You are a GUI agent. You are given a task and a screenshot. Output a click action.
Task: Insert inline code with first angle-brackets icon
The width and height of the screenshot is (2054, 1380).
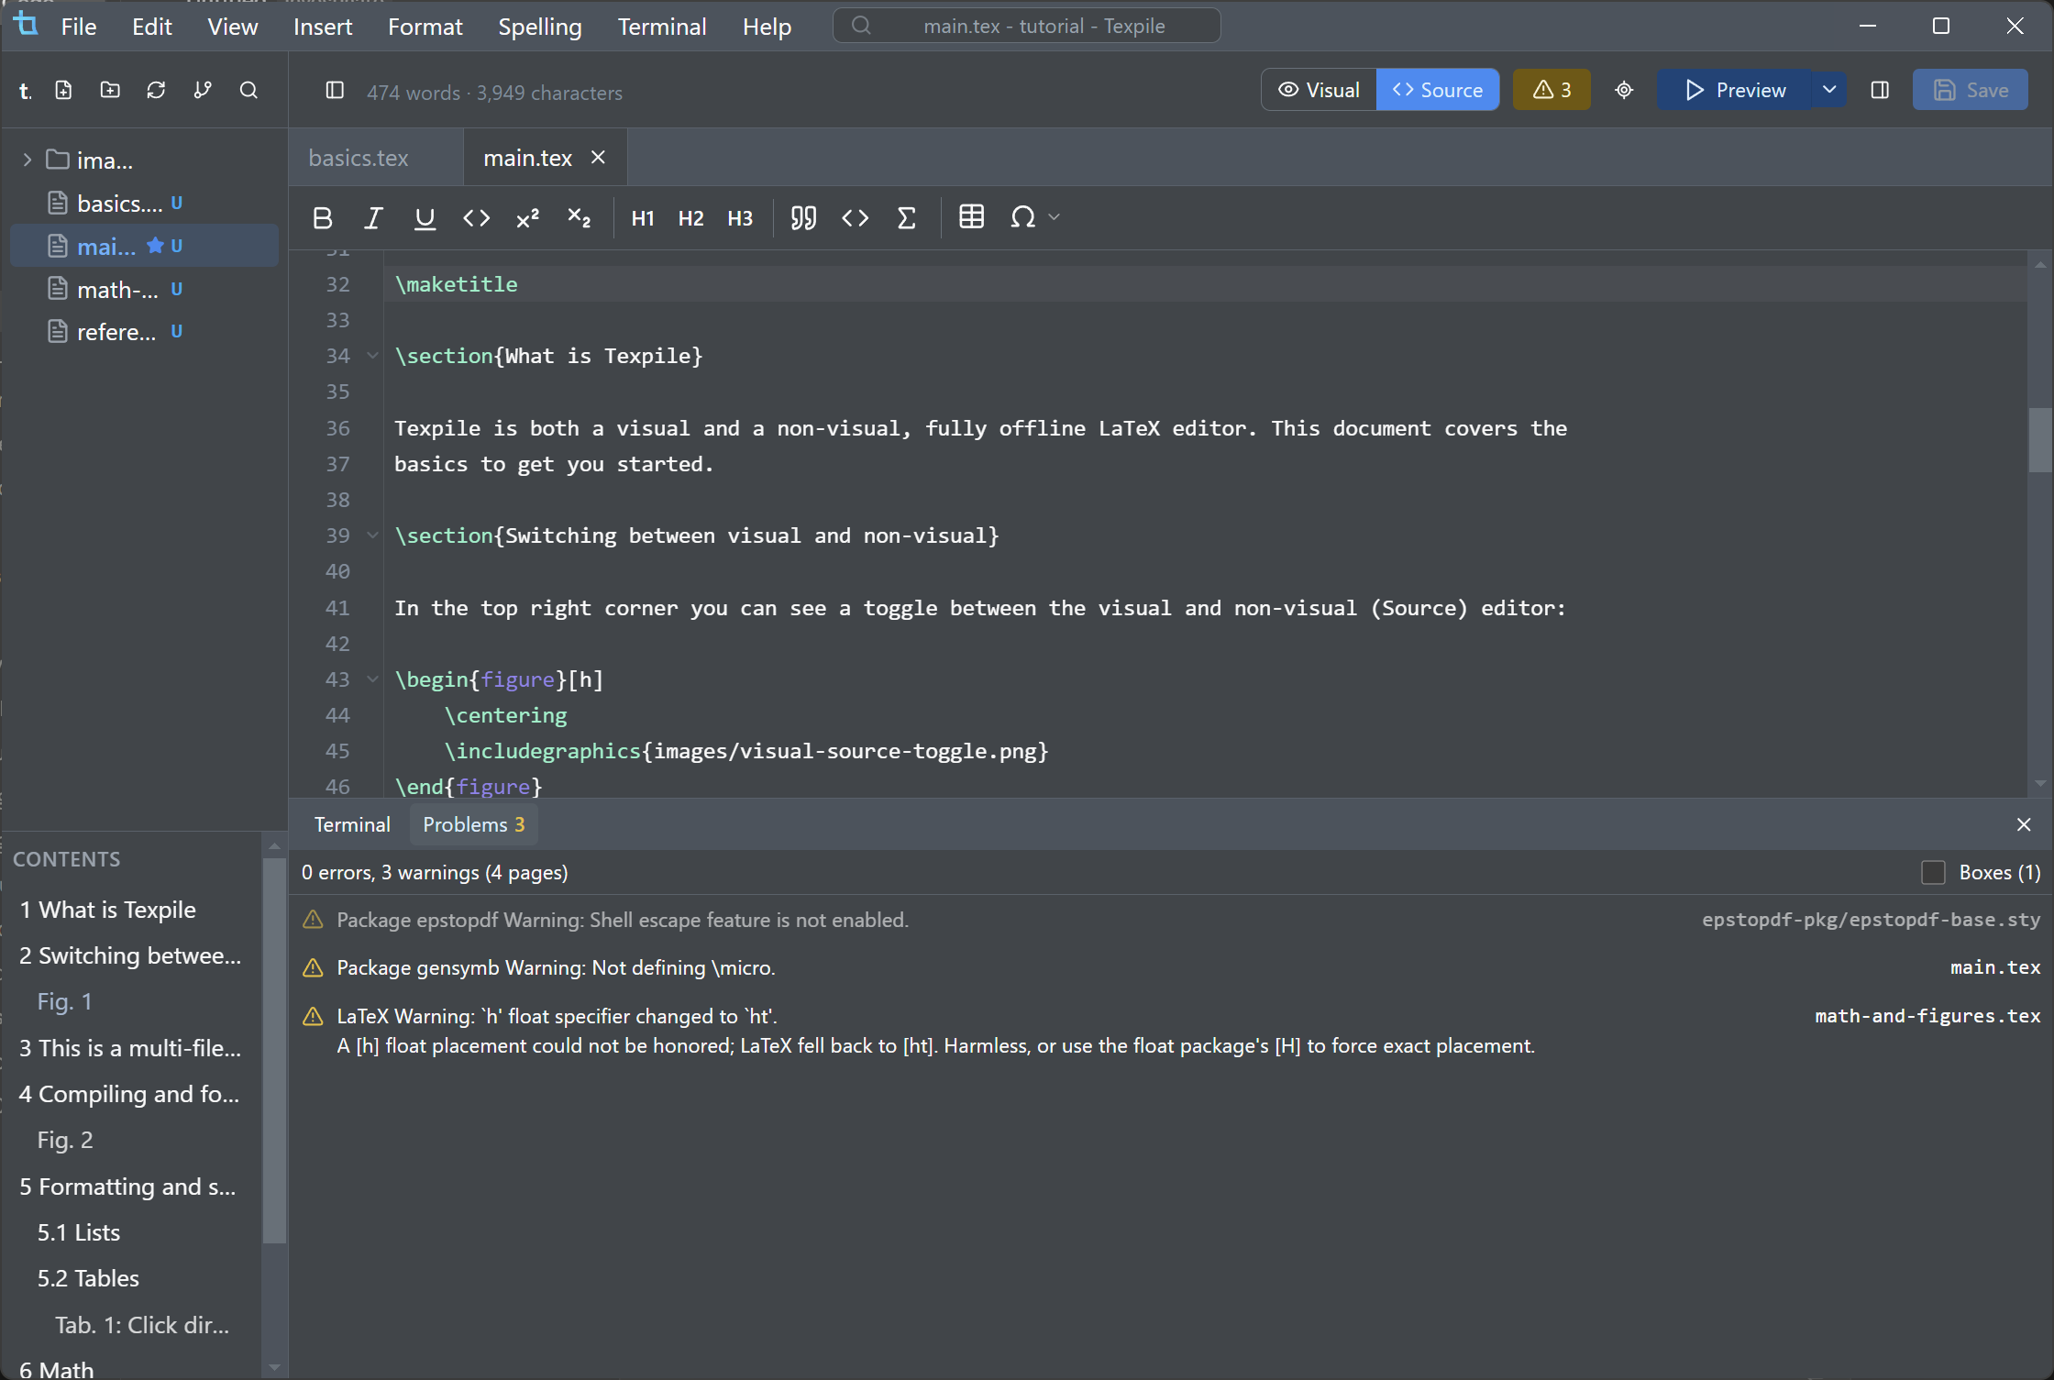(x=476, y=218)
